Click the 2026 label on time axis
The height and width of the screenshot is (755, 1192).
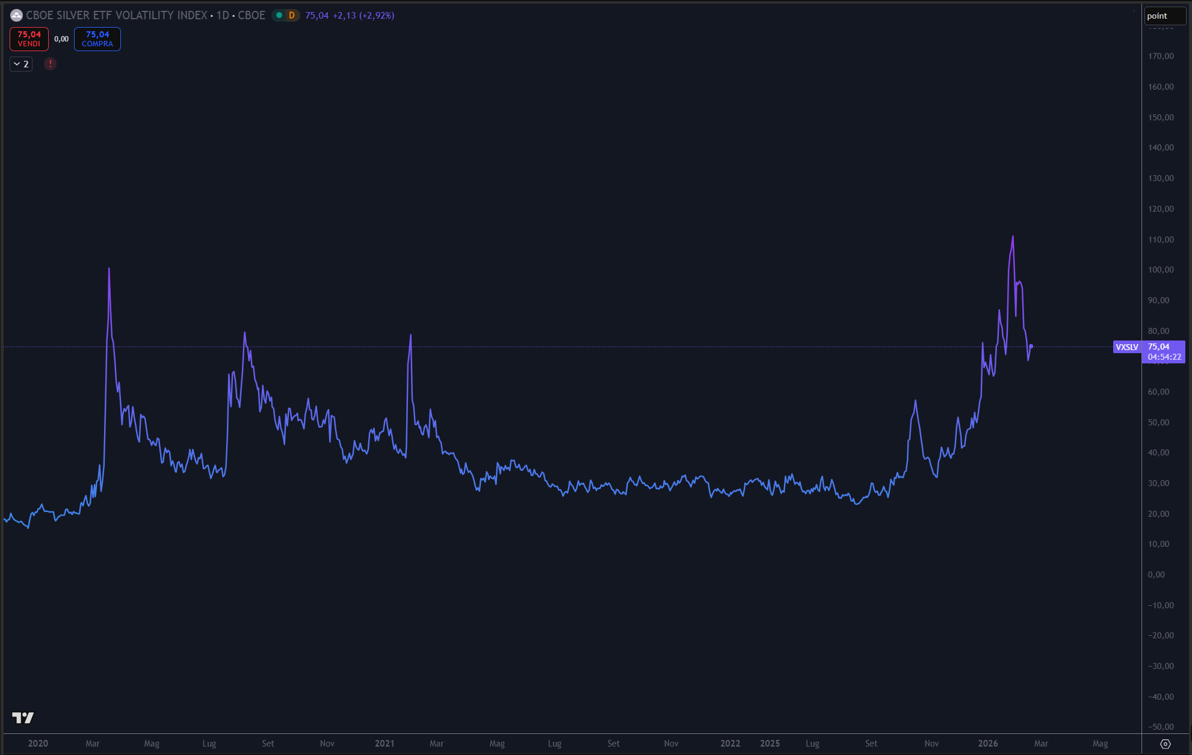point(987,744)
